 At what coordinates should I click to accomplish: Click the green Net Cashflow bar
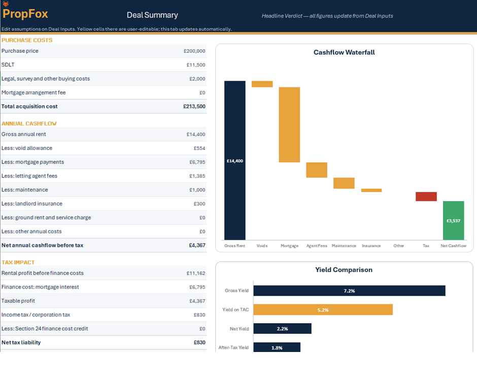click(x=454, y=221)
